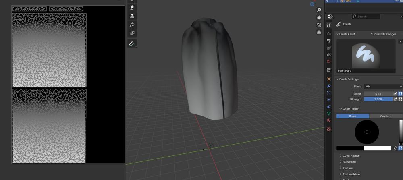Select the Smear brush tool
This screenshot has height=180, width=403.
tap(132, 7)
